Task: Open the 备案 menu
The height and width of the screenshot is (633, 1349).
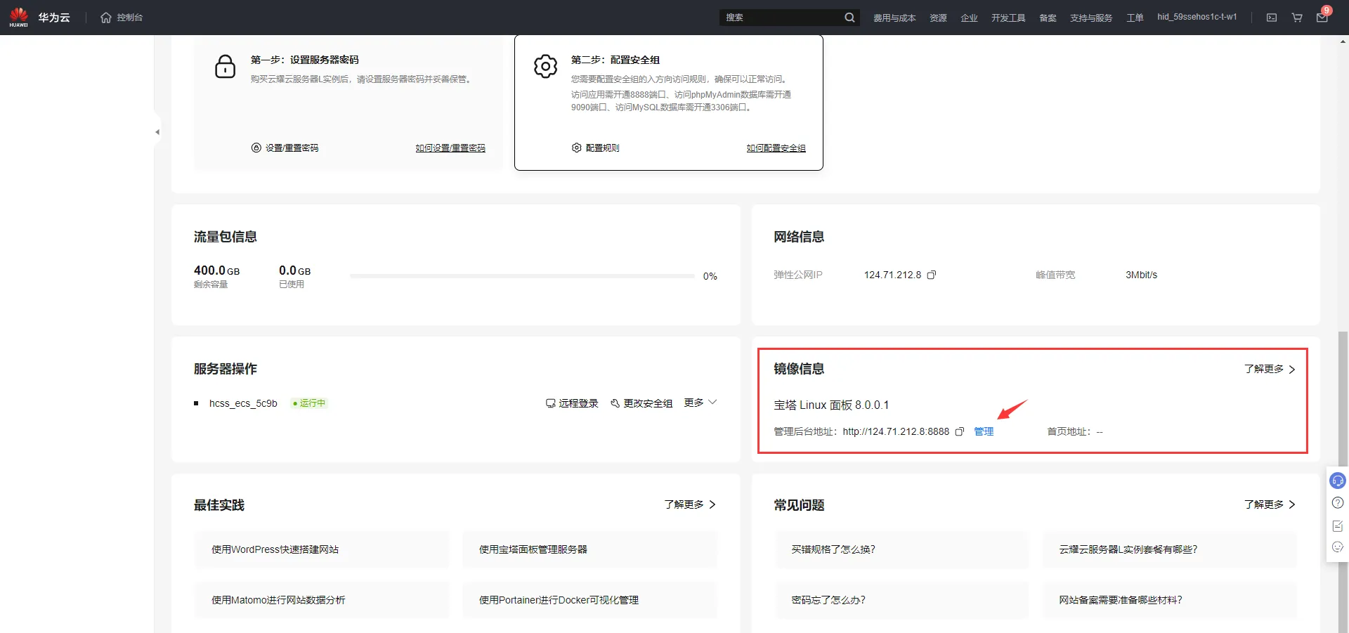Action: (x=1048, y=18)
